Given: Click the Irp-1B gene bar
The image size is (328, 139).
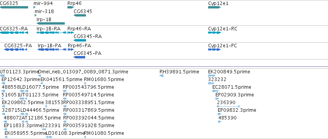Looking at the screenshot, I should 50,23.
